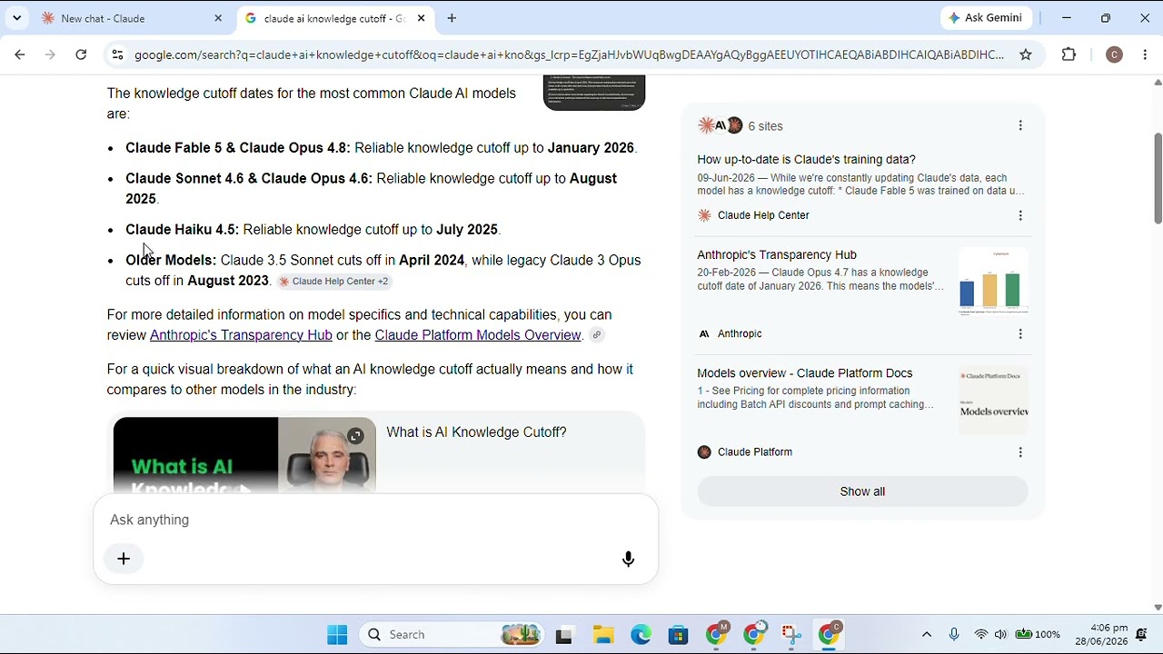Open the bar chart thumbnail of Transparency Hub
1163x654 pixels.
[x=993, y=282]
